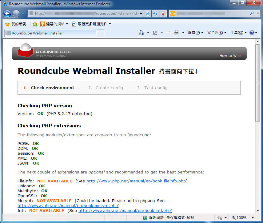Viewport: 263px width, 223px height.
Task: Click the Home icon in command bar
Action: [x=141, y=33]
